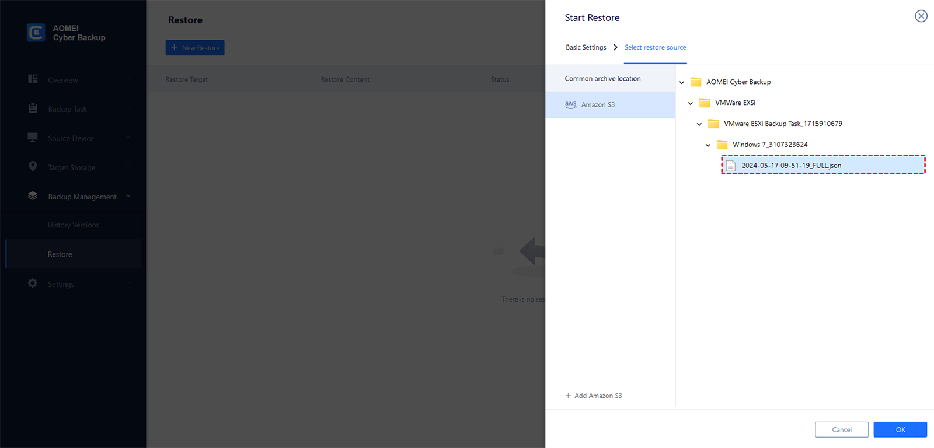Viewport: 934px width, 448px height.
Task: Collapse the AOMEI Cyber Backup folder
Action: pyautogui.click(x=682, y=82)
